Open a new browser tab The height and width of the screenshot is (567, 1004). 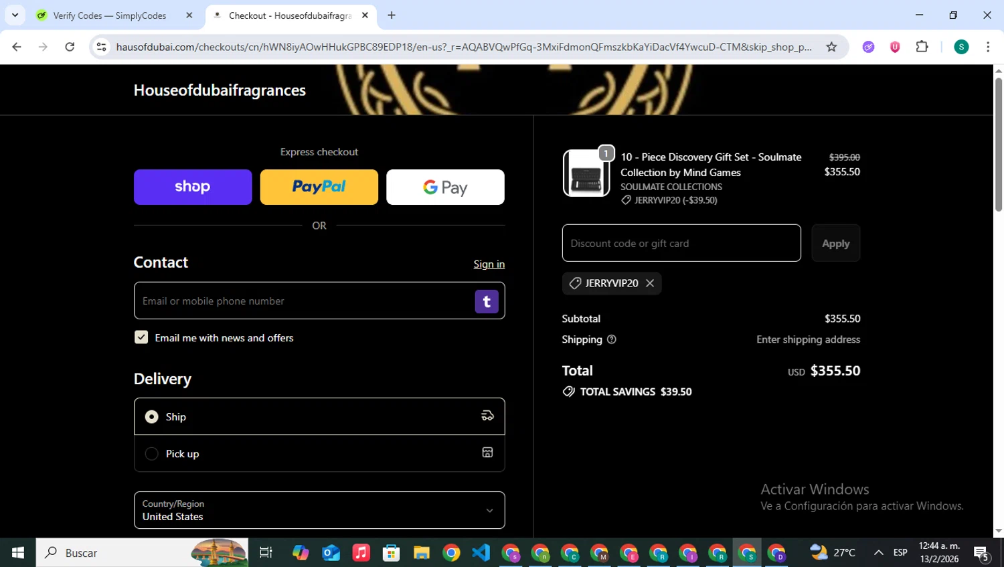tap(392, 15)
